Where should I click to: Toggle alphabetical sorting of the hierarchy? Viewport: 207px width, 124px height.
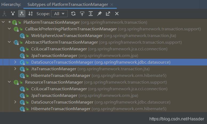click(30, 14)
